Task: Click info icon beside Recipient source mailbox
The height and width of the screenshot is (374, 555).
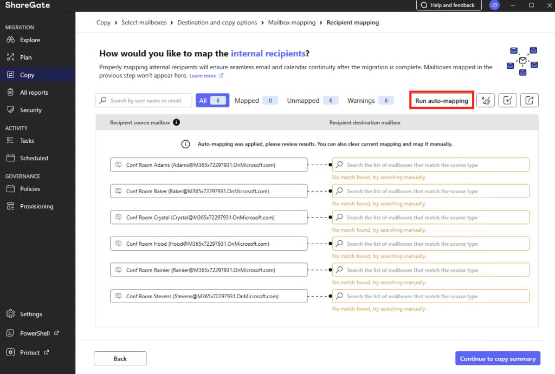Action: 176,122
